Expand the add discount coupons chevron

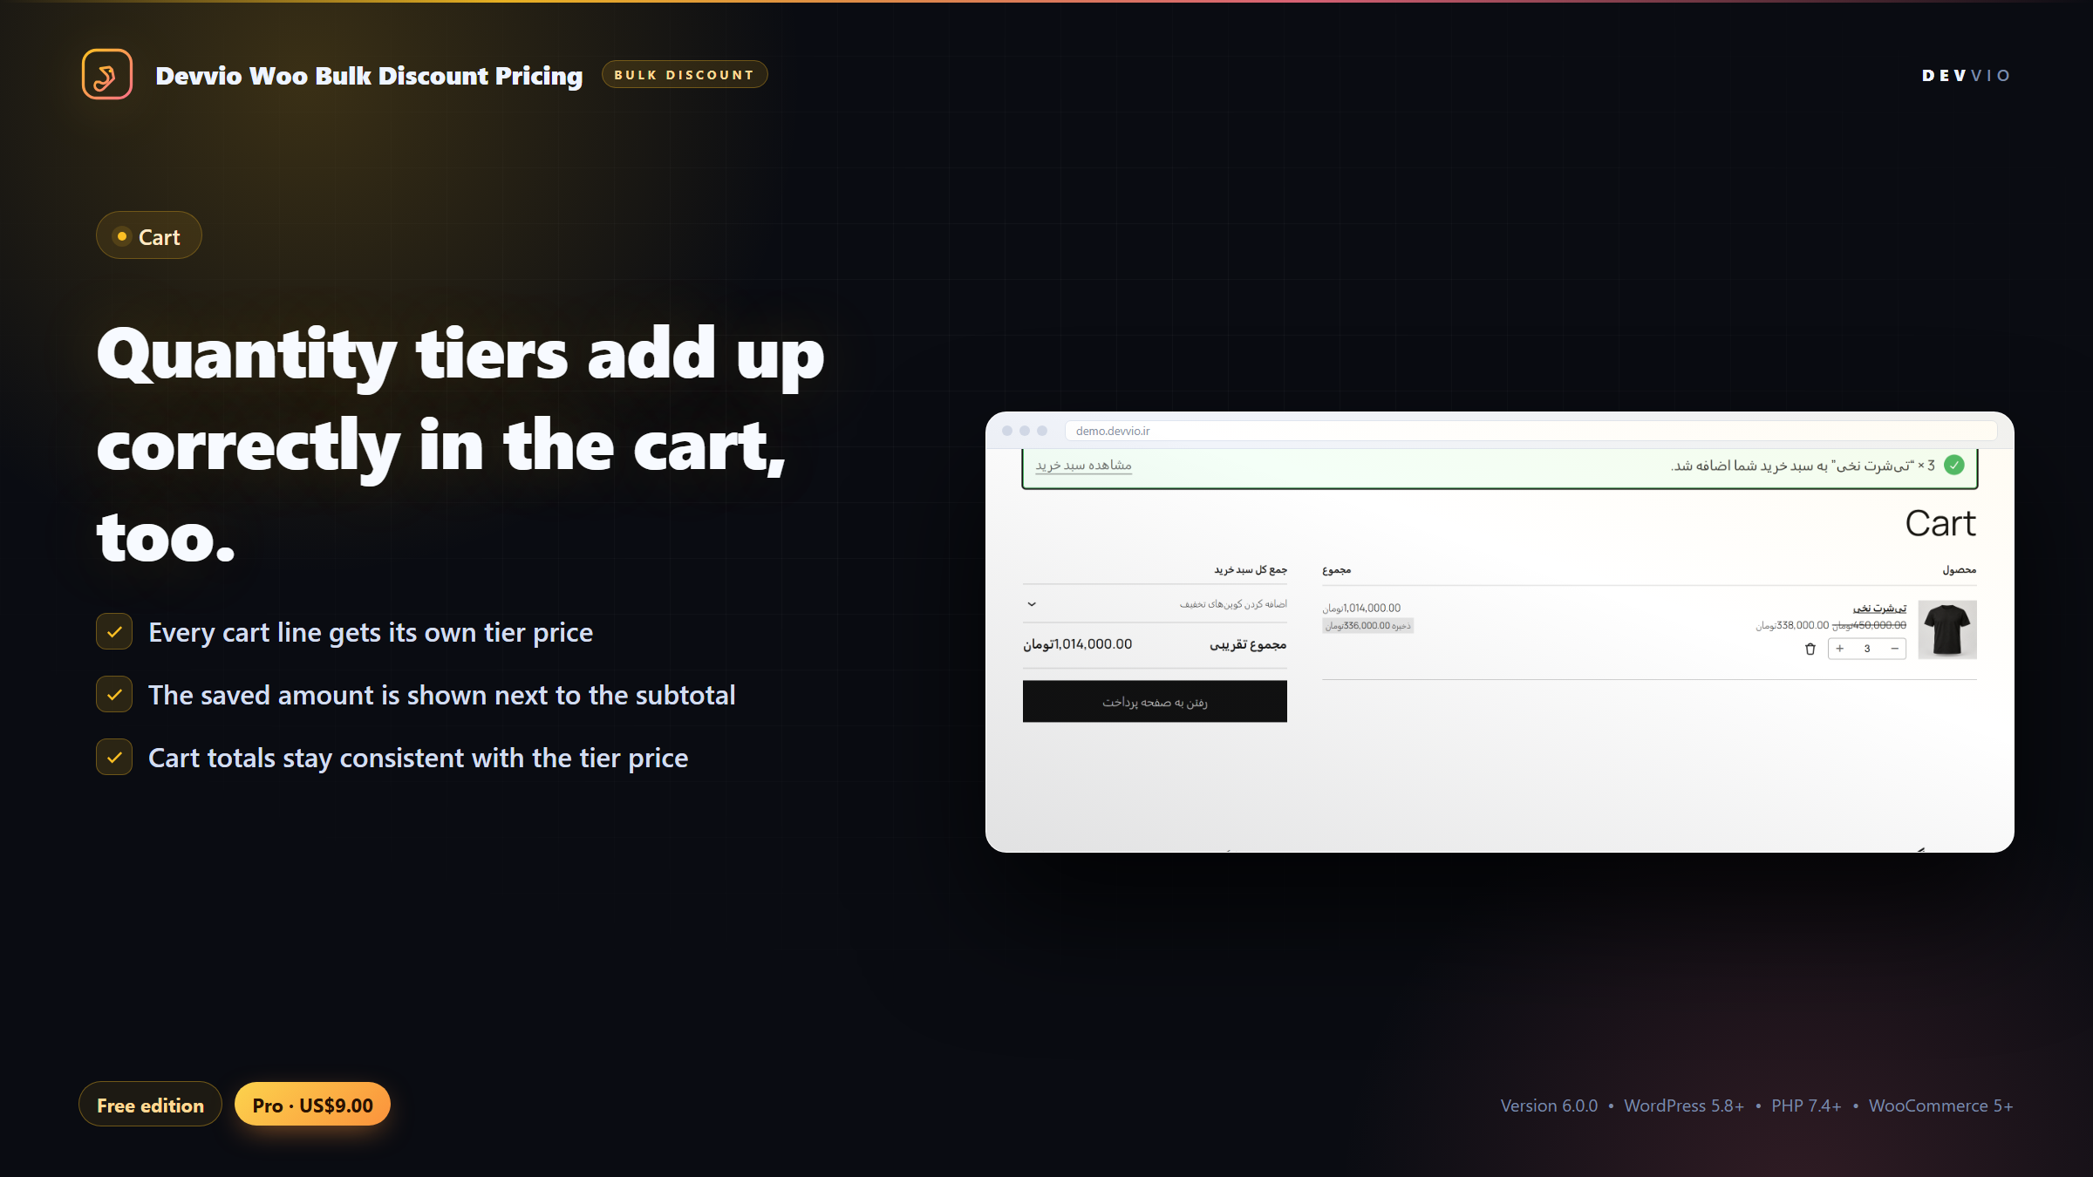click(1032, 604)
